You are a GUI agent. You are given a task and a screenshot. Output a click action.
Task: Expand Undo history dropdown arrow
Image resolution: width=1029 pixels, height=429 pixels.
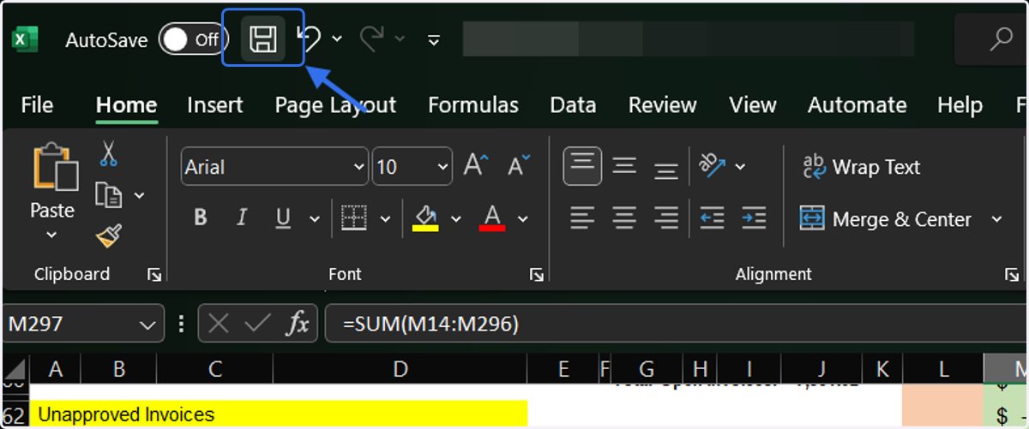pyautogui.click(x=336, y=39)
